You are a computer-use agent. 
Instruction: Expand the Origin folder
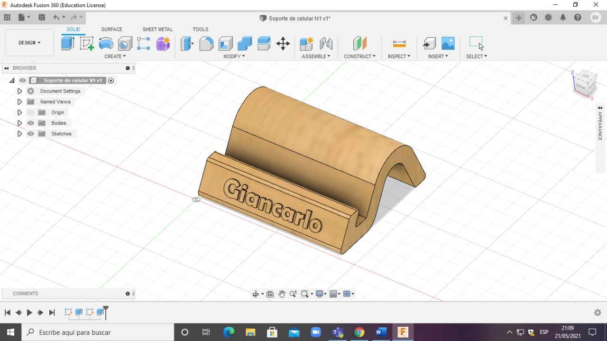(x=19, y=112)
